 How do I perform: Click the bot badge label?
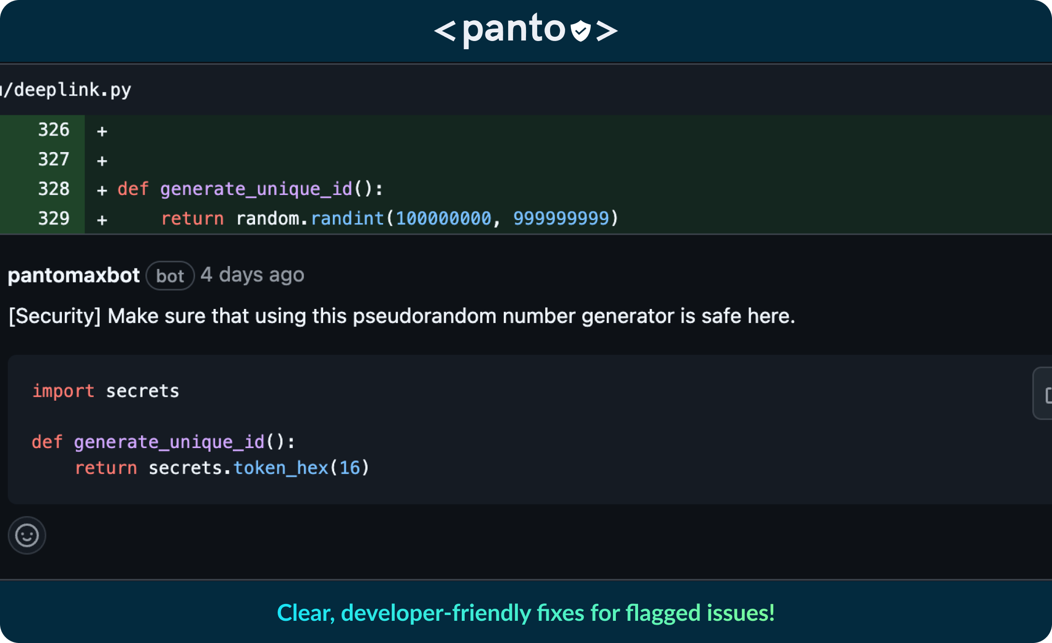pyautogui.click(x=170, y=276)
